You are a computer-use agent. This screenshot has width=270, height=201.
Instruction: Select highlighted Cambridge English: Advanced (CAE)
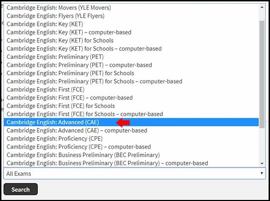click(x=131, y=122)
